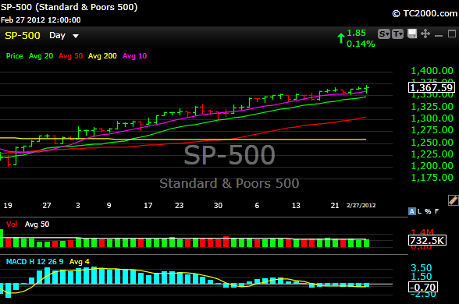The image size is (459, 304).
Task: Click the 13 date axis label
Action: tap(296, 206)
